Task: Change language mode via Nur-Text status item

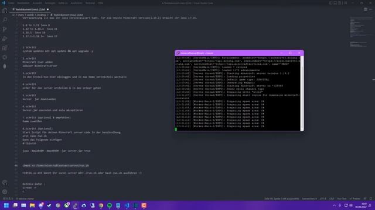Action: 342,198
